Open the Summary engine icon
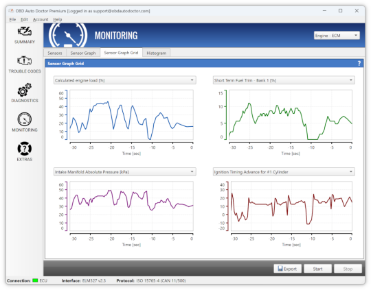The image size is (371, 290). (x=25, y=32)
